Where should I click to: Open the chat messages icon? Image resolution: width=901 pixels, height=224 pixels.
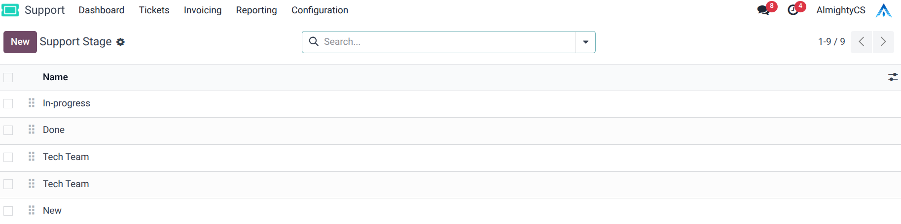763,10
